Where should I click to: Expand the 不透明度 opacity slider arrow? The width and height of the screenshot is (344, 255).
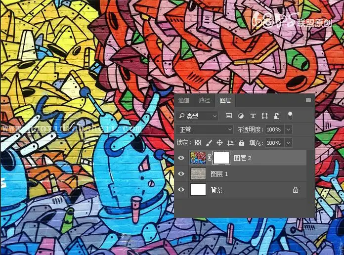tap(288, 129)
